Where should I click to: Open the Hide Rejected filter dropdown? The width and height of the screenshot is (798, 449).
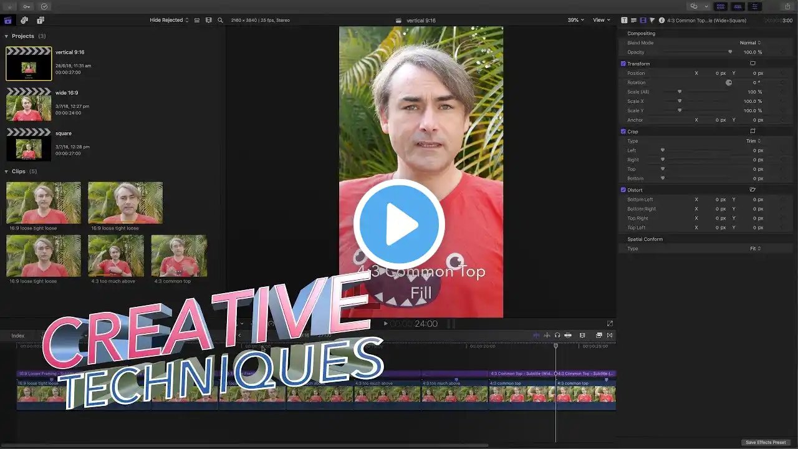(169, 21)
